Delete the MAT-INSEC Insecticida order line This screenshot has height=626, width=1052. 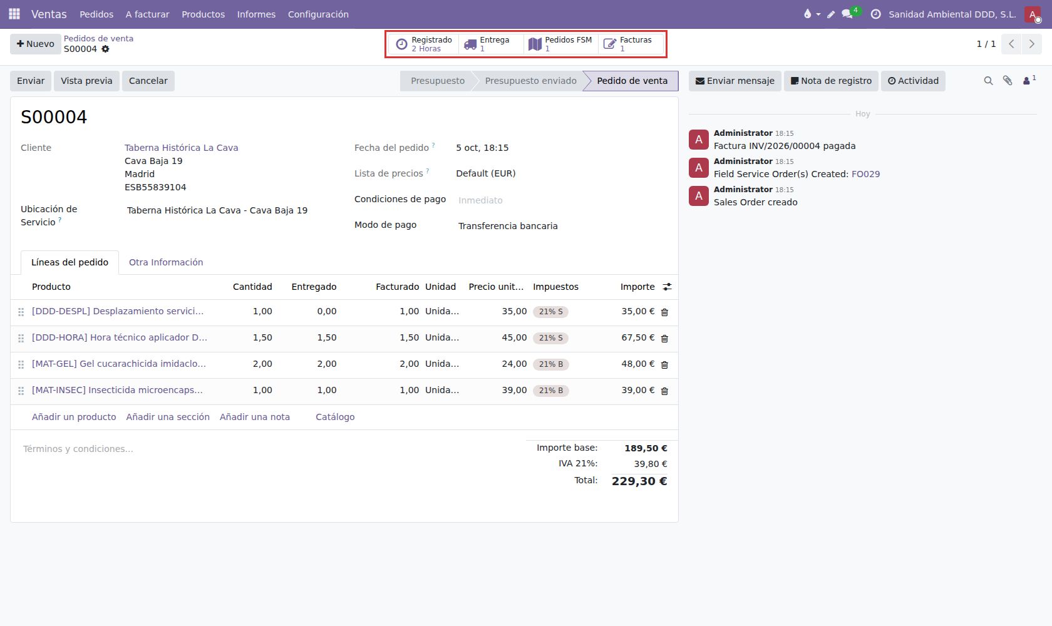coord(664,391)
